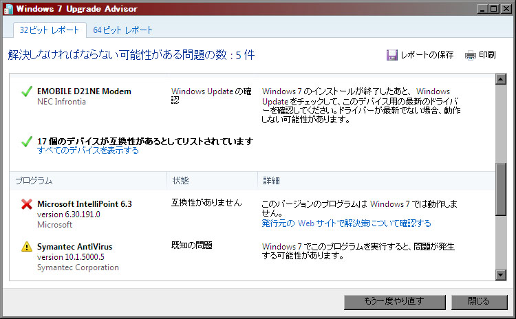Click the レポートの保存 text label
This screenshot has width=516, height=319.
pos(427,55)
